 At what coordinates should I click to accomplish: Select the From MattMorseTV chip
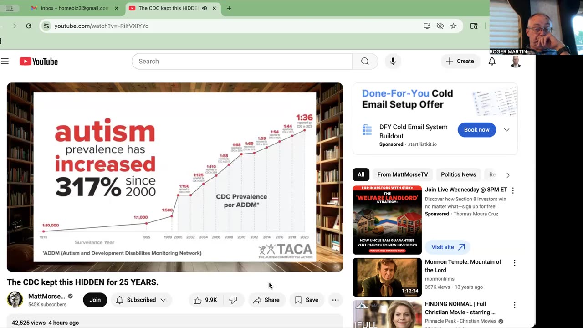click(x=403, y=174)
